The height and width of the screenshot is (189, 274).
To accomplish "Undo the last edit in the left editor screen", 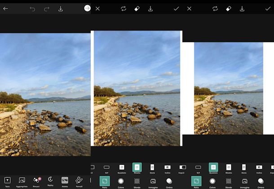I will pos(32,9).
